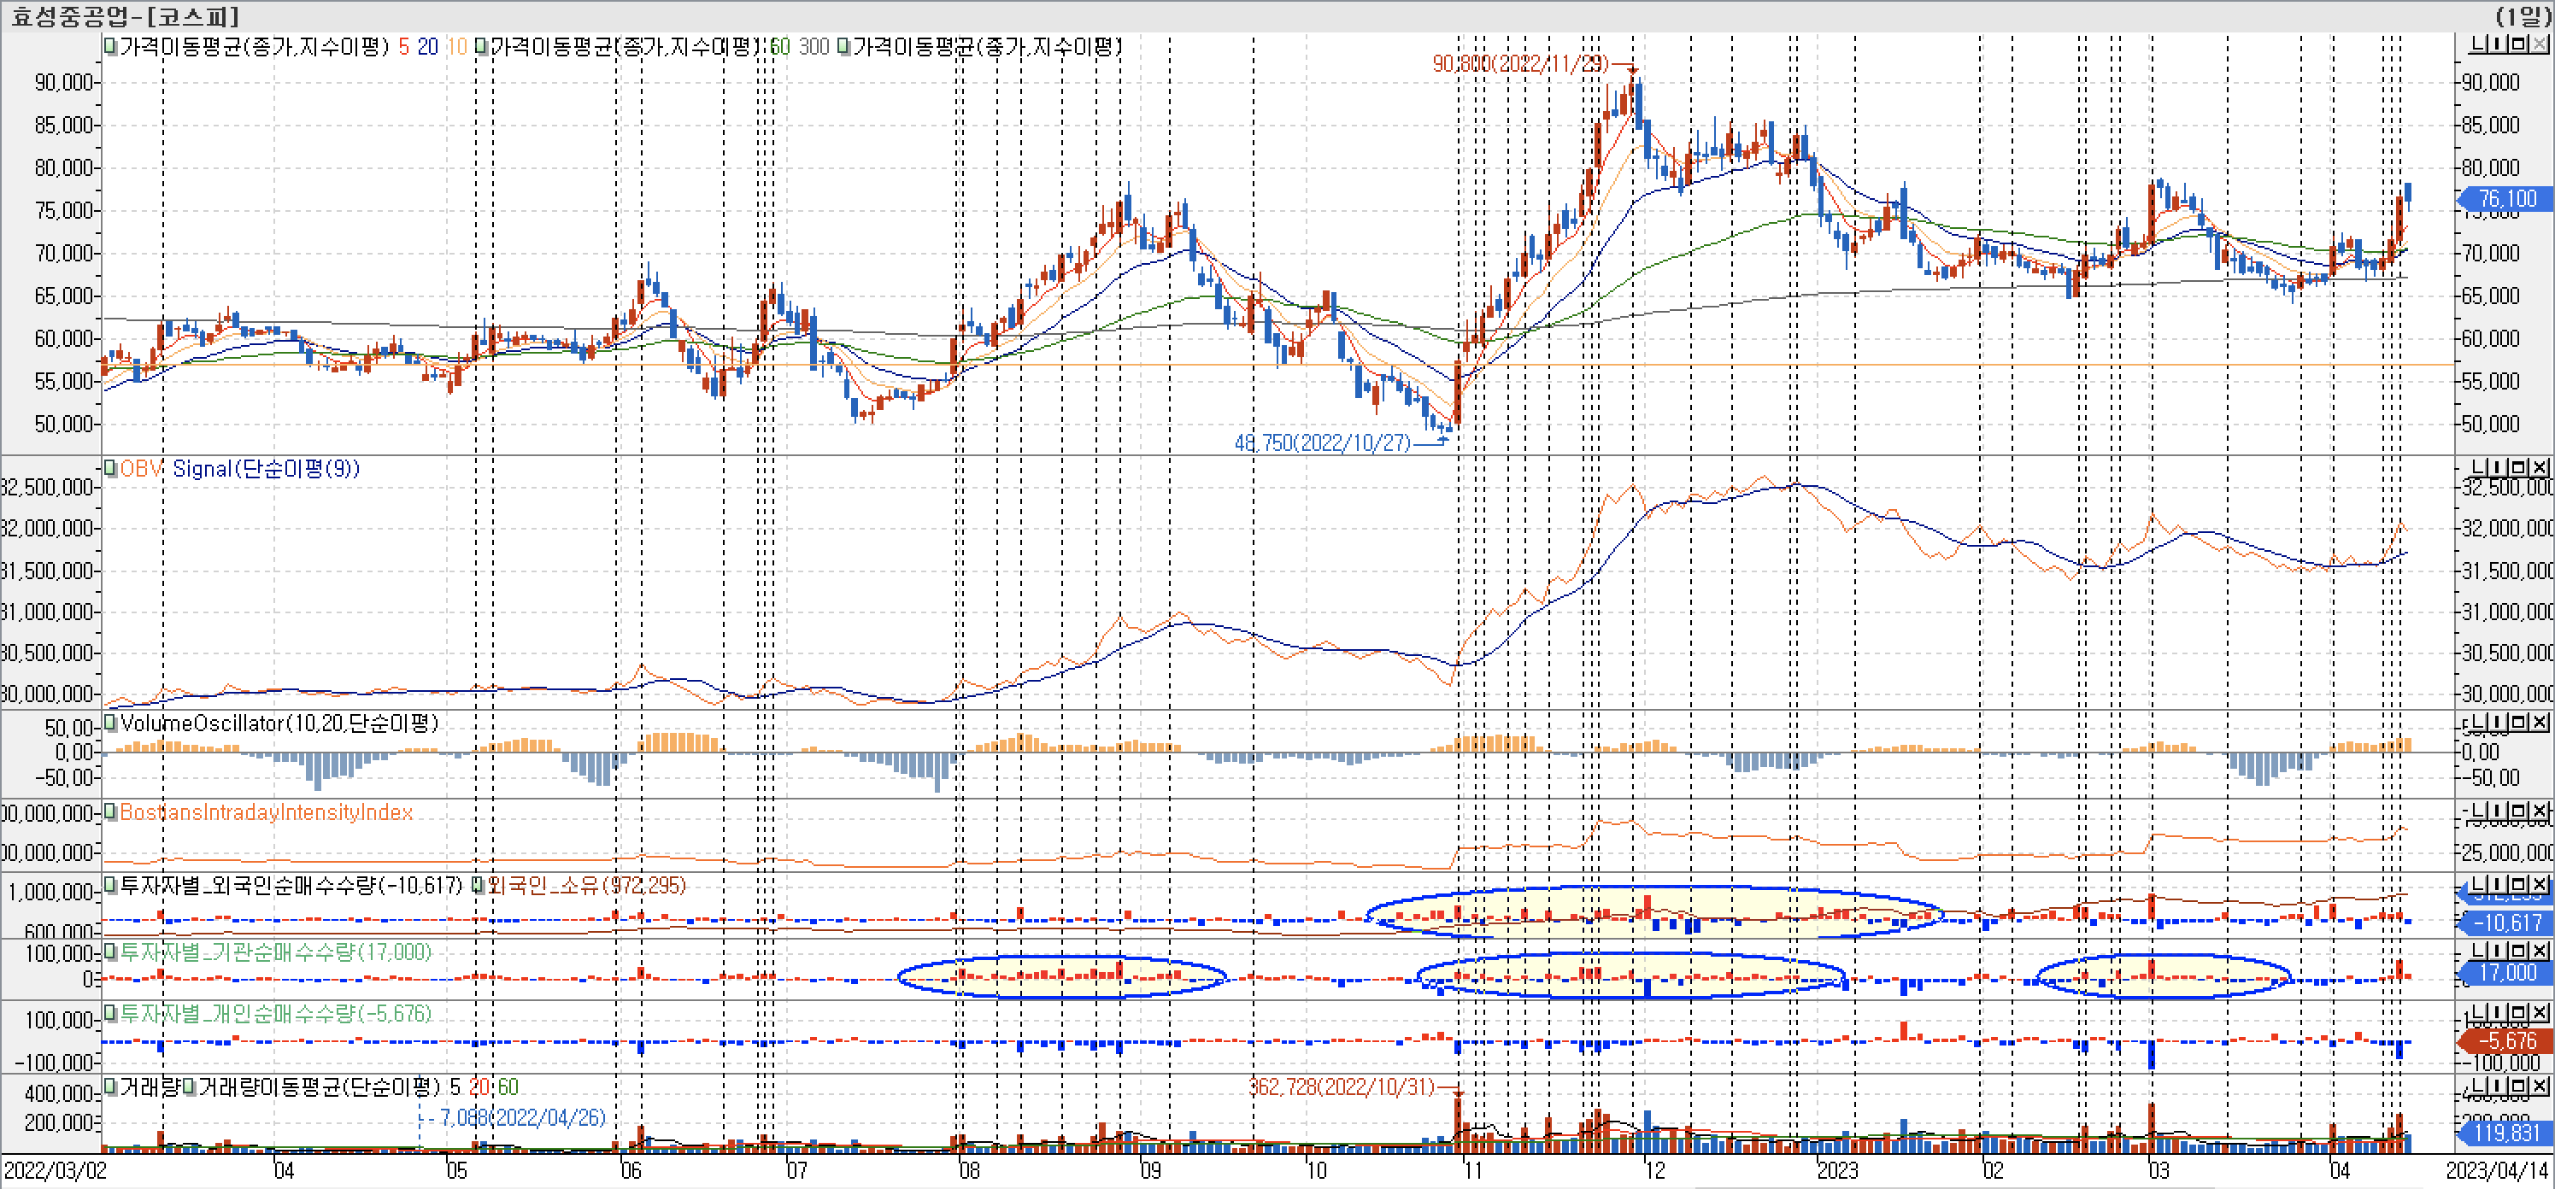Click the blue 20 moving-average color label
The height and width of the screenshot is (1189, 2555).
coord(427,47)
